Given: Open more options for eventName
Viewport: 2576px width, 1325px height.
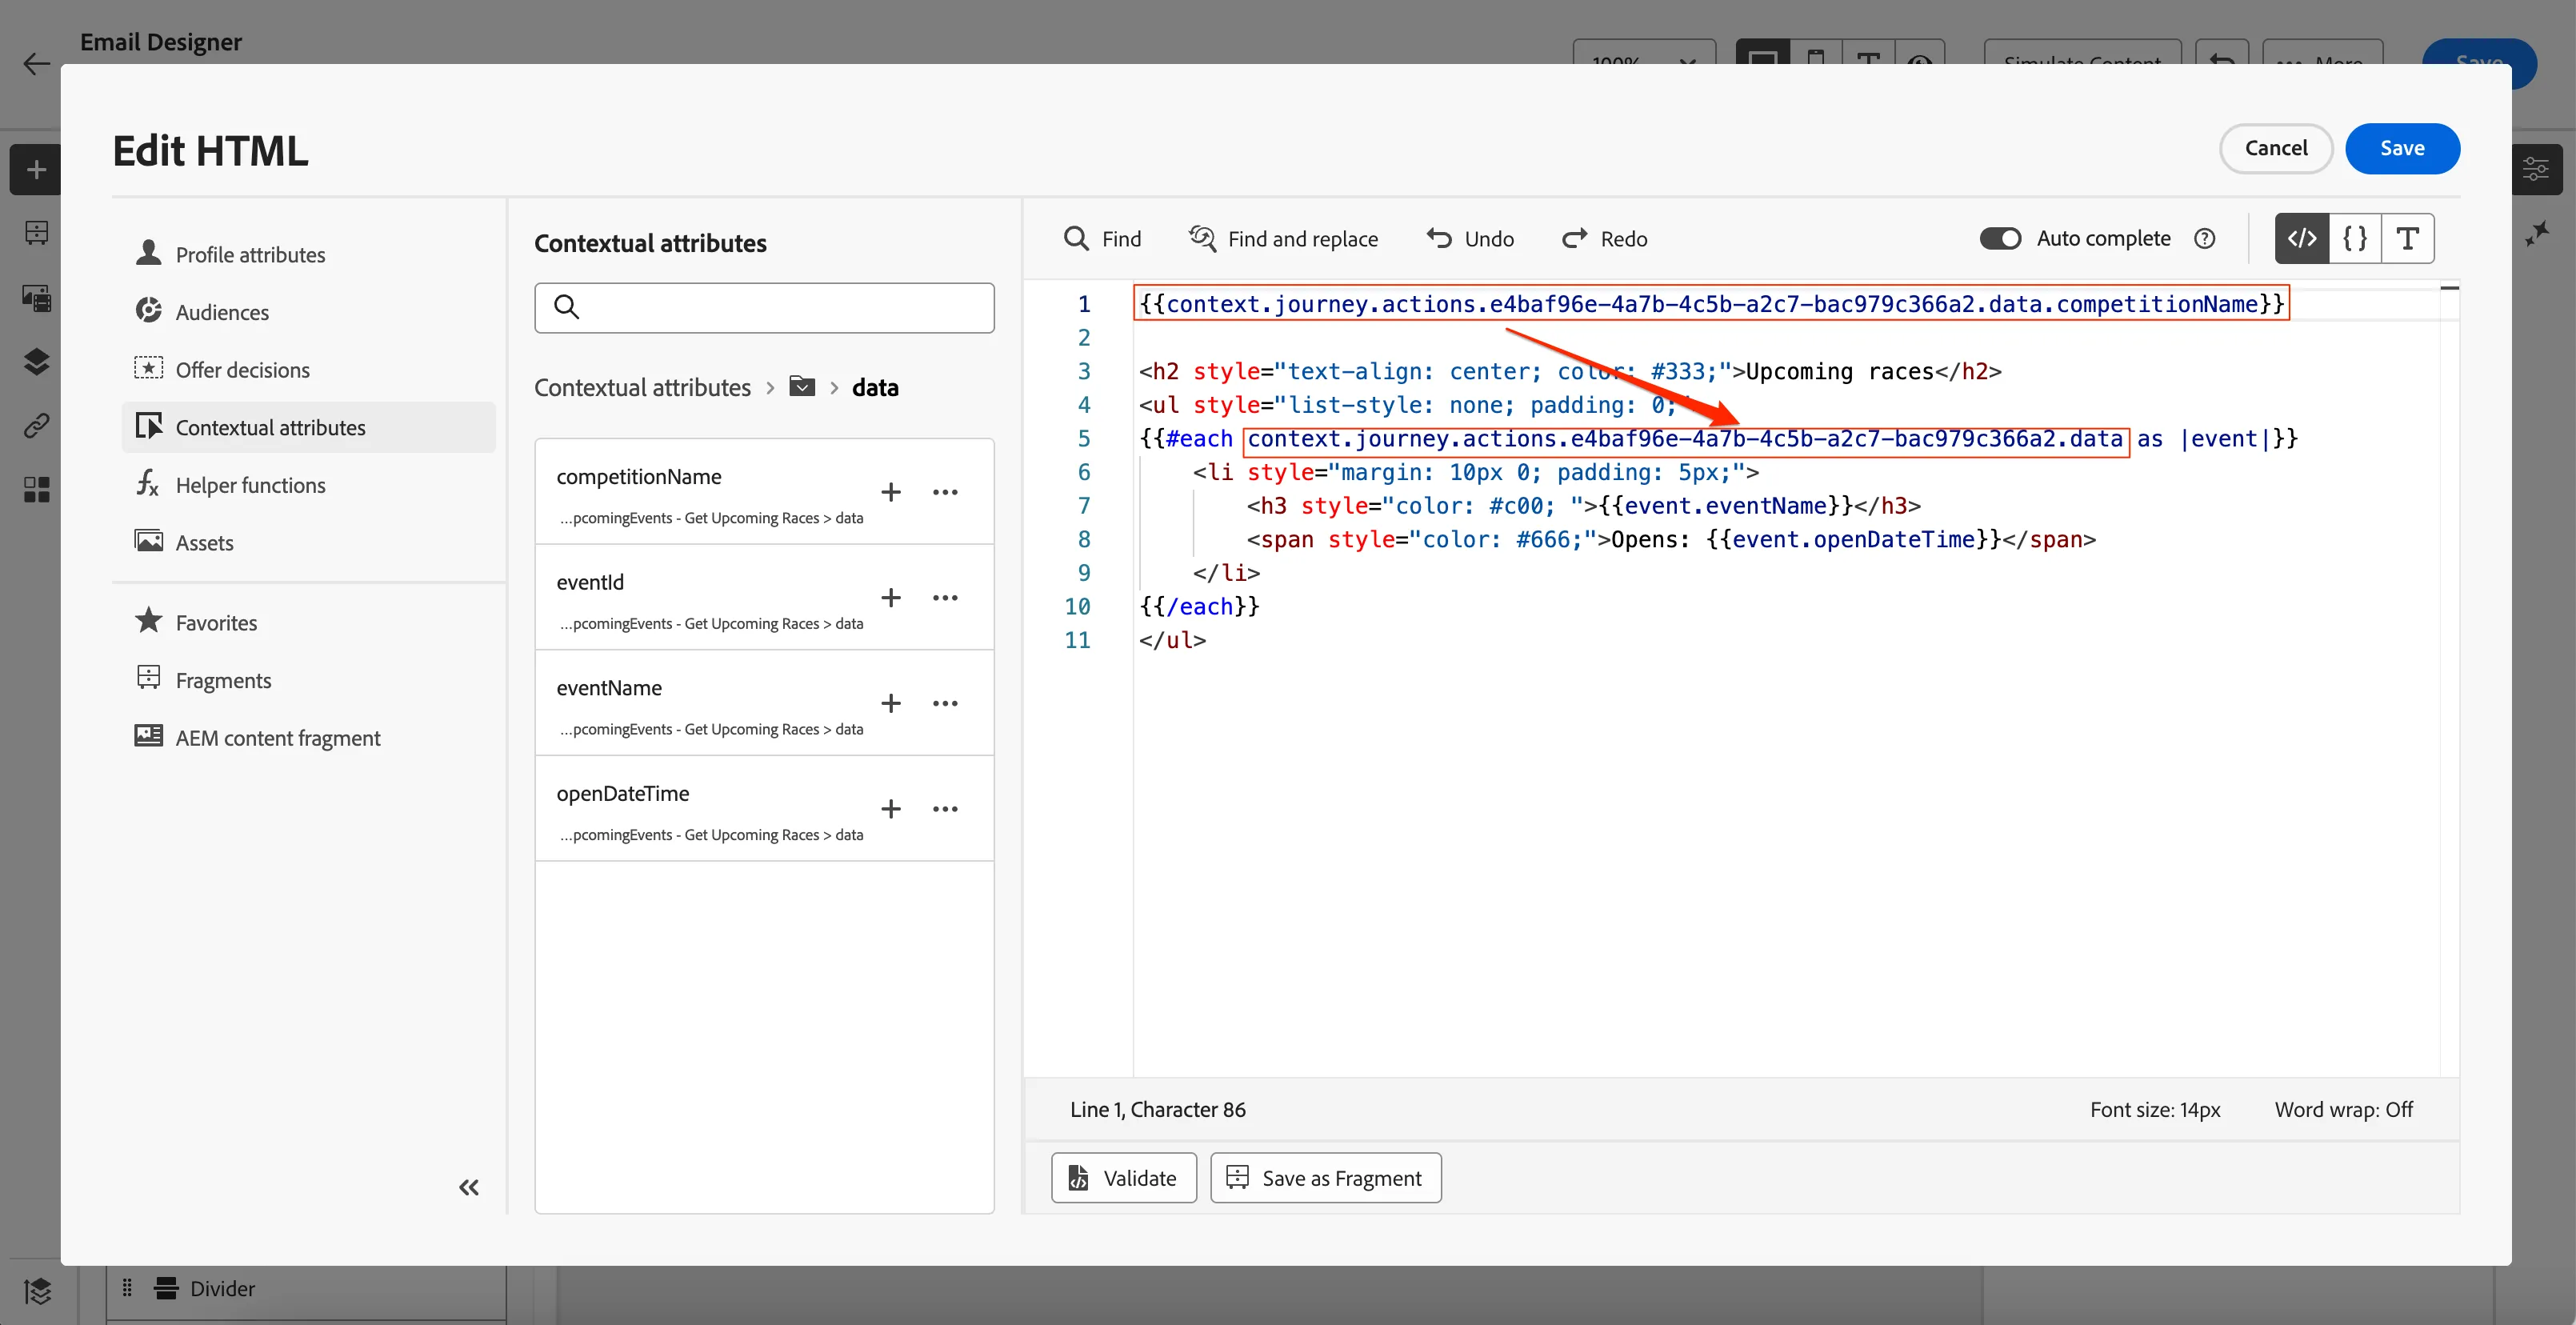Looking at the screenshot, I should [945, 703].
